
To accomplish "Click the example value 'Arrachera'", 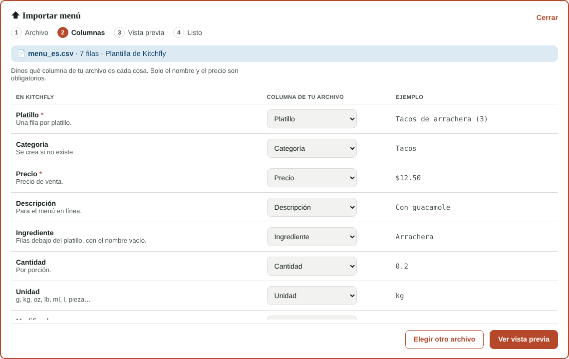I will (414, 237).
